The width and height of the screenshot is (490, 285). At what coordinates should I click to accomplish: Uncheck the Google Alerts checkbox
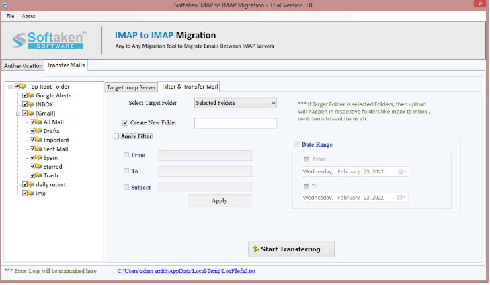[x=25, y=95]
